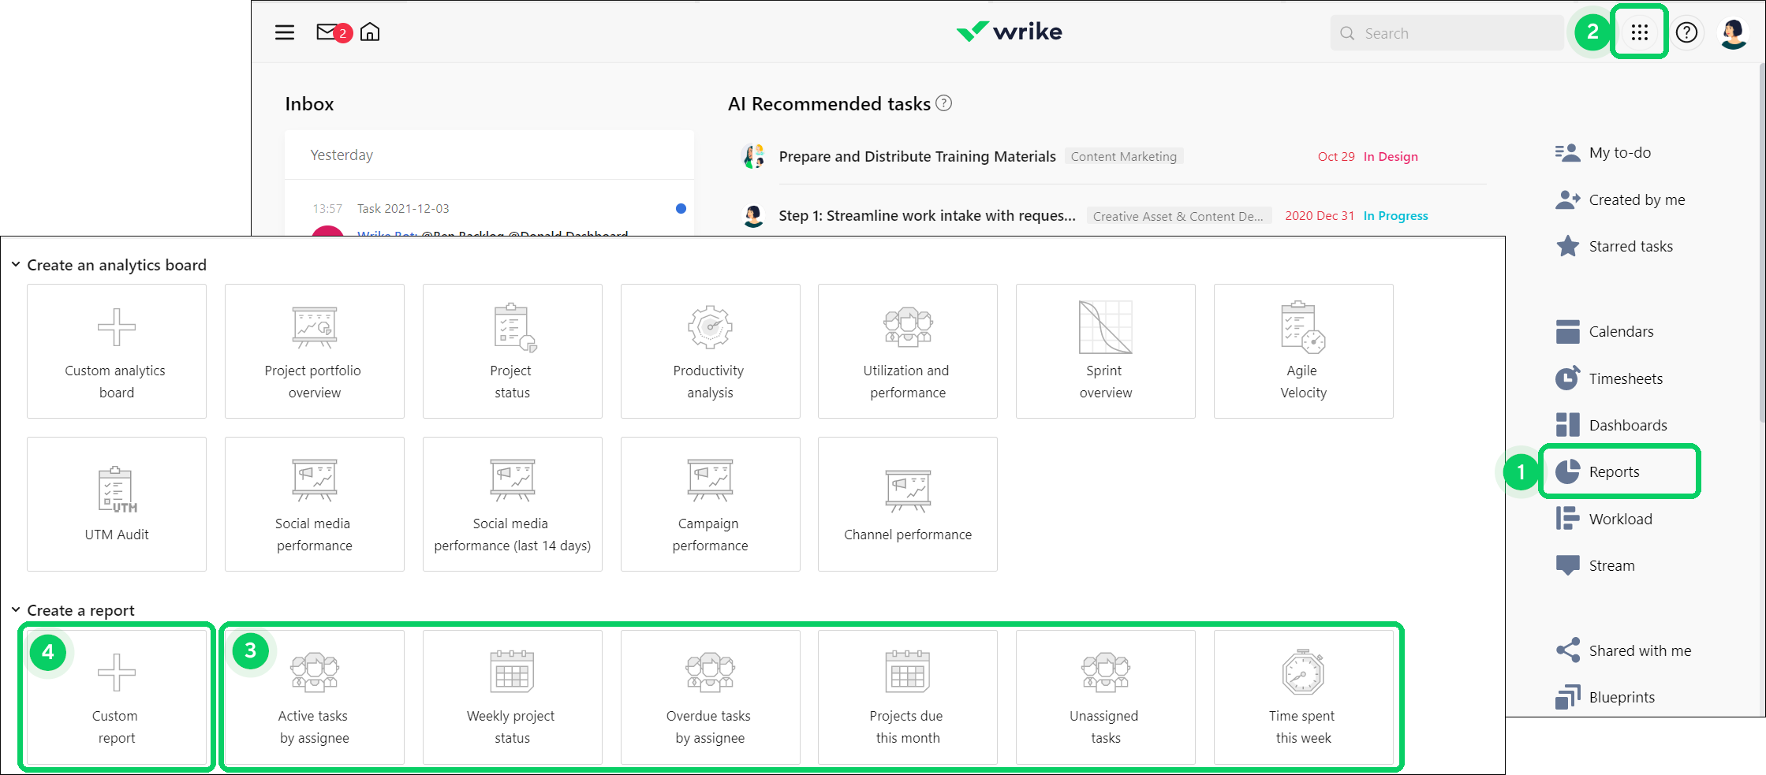Select Project status board template
This screenshot has width=1766, height=775.
[513, 351]
